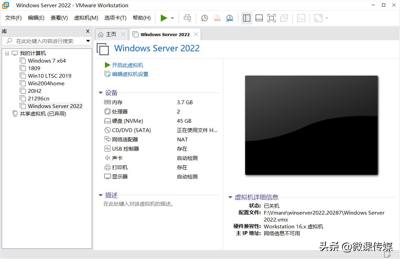Collapse the 我的计算机 tree node

[x=7, y=53]
